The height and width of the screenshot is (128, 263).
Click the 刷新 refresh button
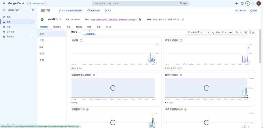point(254,10)
